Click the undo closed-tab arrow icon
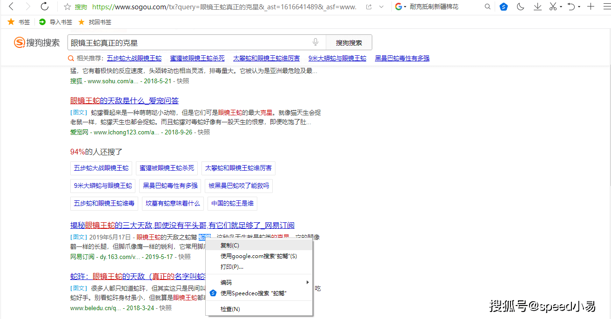 (x=571, y=7)
